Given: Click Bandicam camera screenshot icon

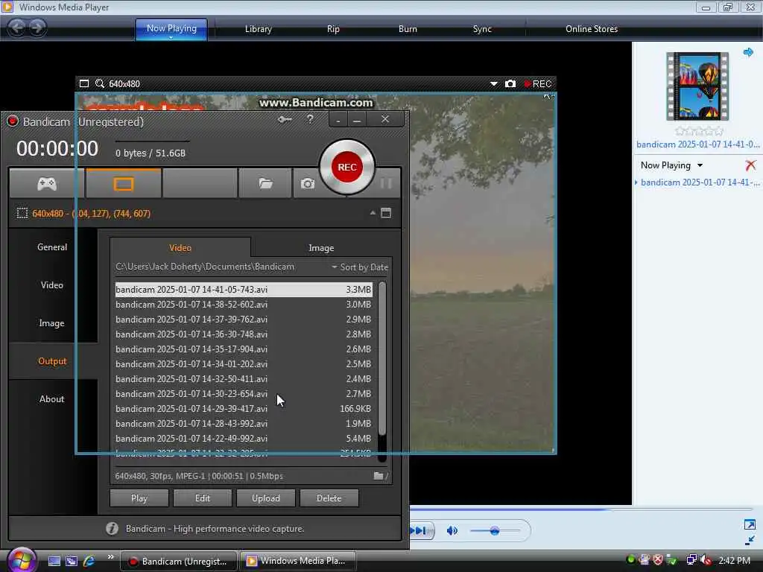Looking at the screenshot, I should [x=307, y=183].
